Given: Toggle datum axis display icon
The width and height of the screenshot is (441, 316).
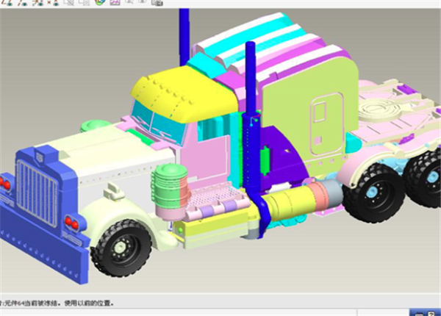Looking at the screenshot, I should (x=23, y=3).
